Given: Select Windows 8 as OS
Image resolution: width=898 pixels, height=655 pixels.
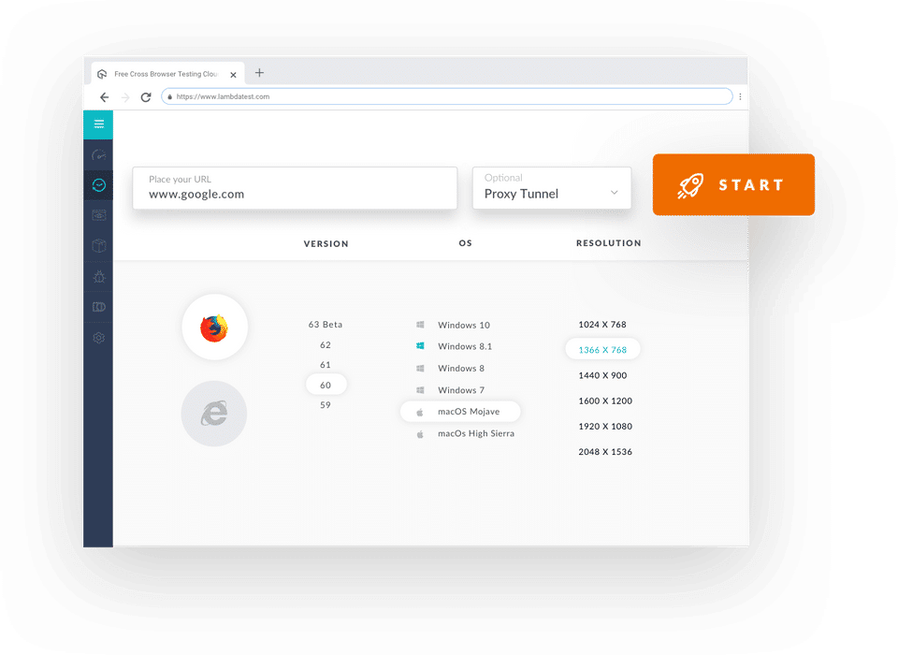Looking at the screenshot, I should [461, 368].
